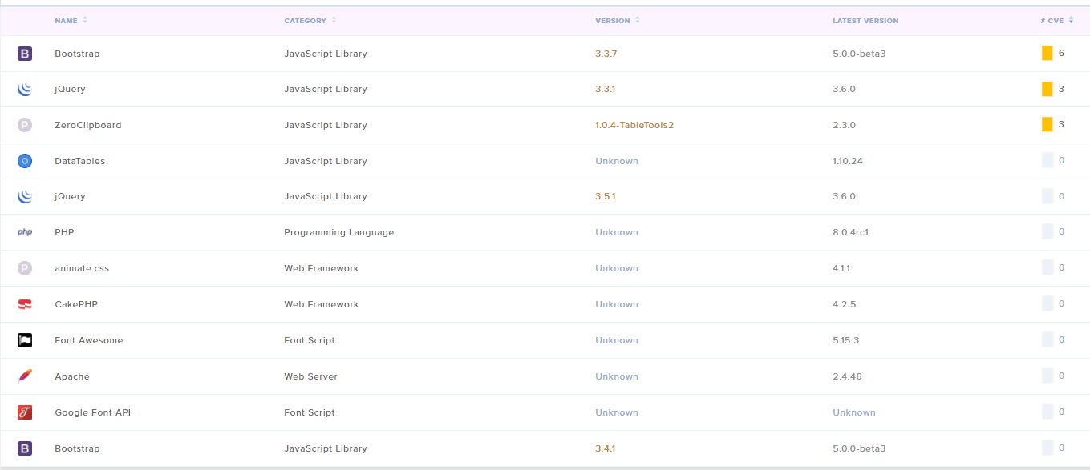This screenshot has width=1090, height=470.
Task: Click the Font Awesome flag icon
Action: point(25,340)
